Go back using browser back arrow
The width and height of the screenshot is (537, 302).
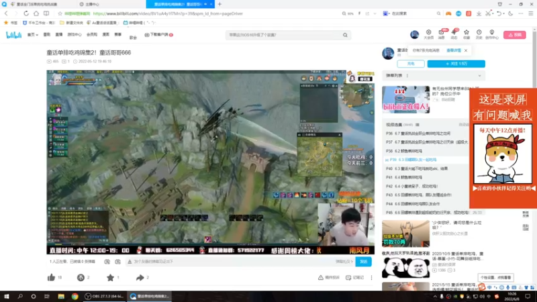tap(6, 13)
